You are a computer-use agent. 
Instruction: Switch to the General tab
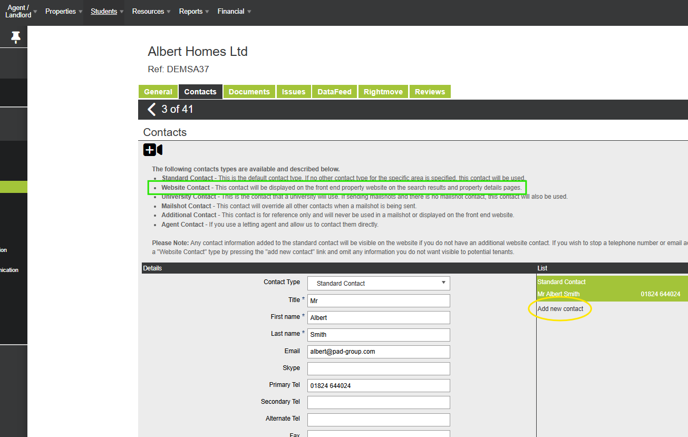pos(158,92)
